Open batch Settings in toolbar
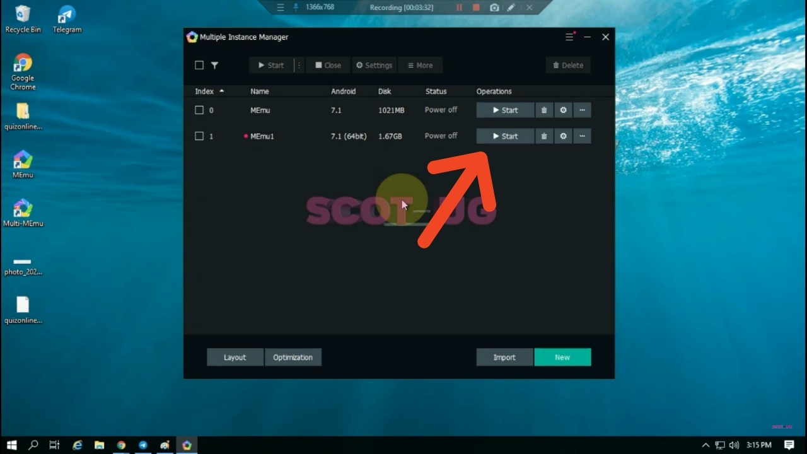The width and height of the screenshot is (807, 454). coord(374,65)
